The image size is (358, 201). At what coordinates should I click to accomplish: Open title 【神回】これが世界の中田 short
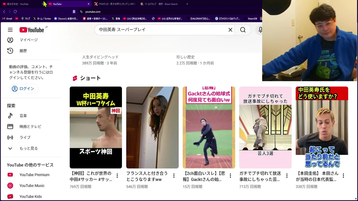(x=91, y=176)
